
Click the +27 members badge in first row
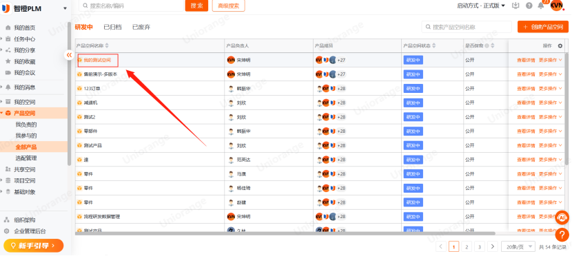[x=341, y=60]
